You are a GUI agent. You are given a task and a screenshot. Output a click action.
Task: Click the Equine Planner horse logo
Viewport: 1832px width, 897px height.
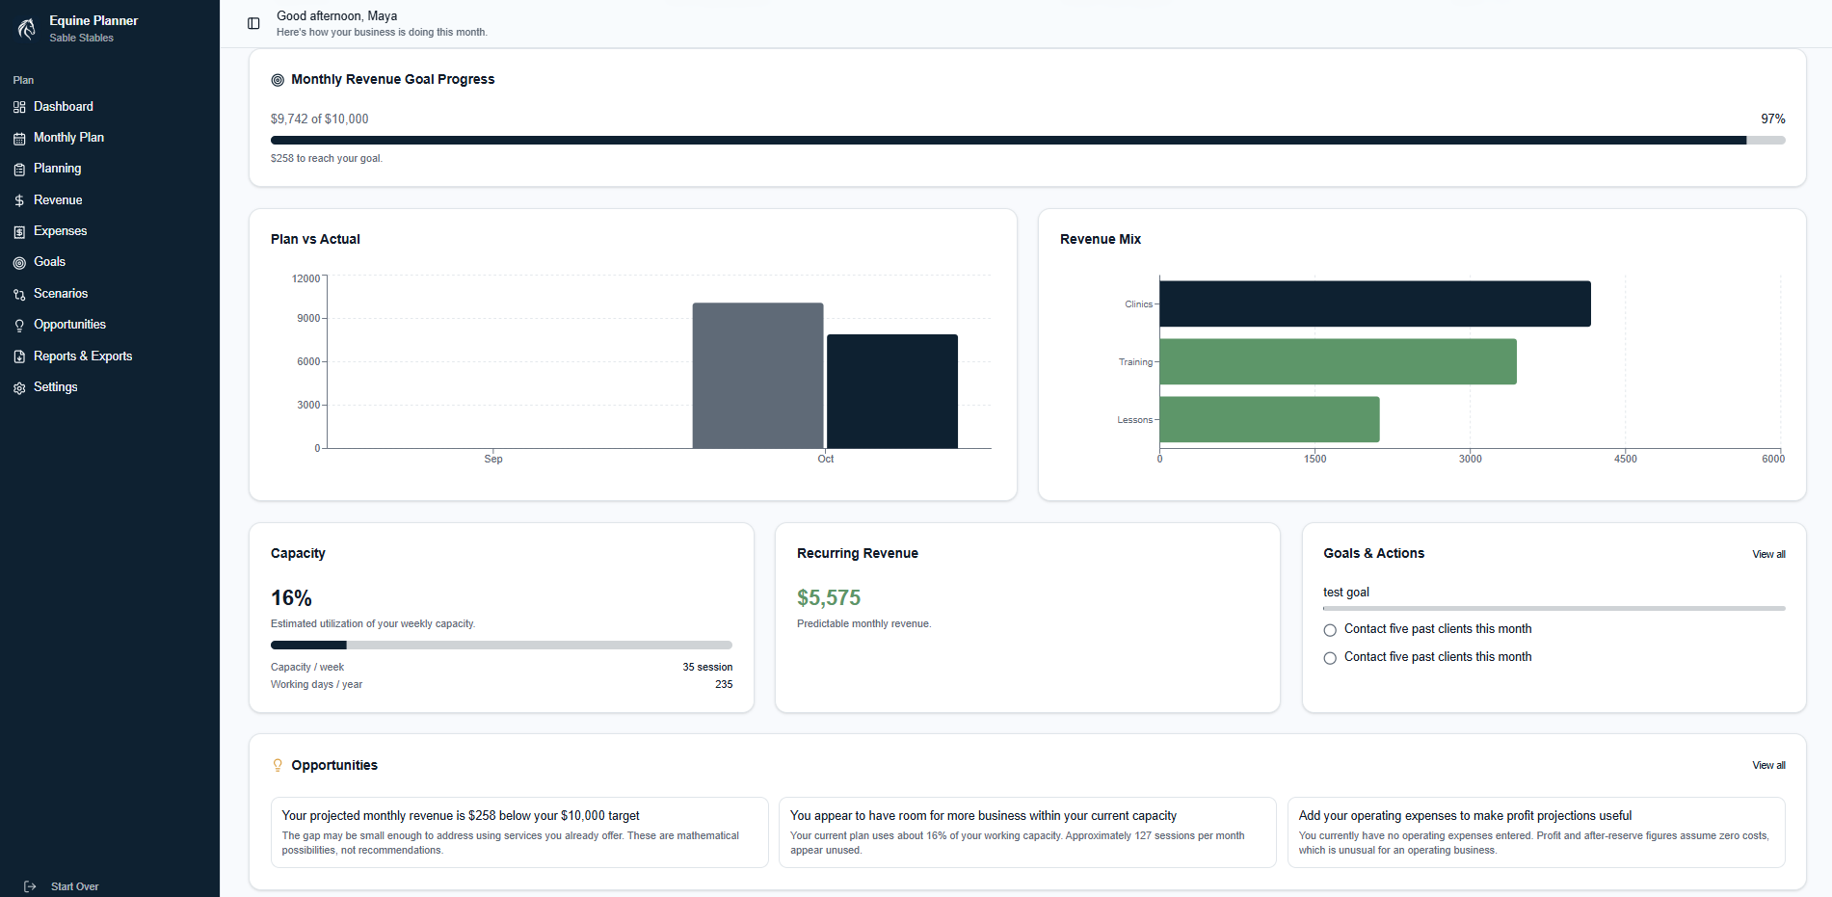point(27,29)
